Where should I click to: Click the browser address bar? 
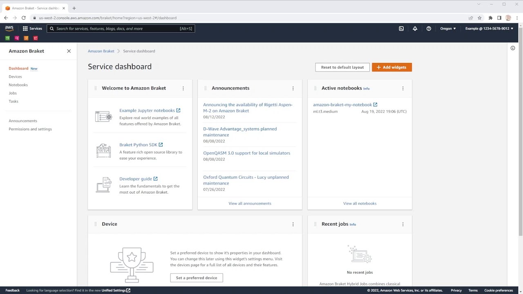249,18
